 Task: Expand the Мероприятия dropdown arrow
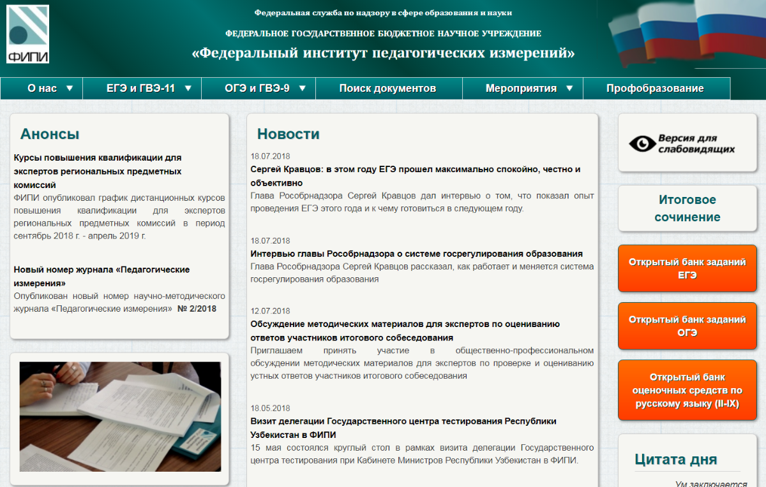tap(569, 89)
